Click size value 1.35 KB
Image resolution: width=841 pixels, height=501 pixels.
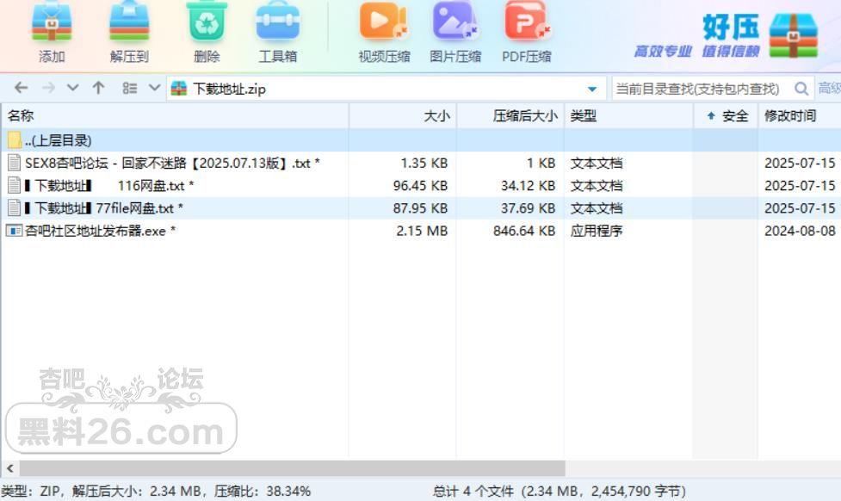tap(424, 163)
